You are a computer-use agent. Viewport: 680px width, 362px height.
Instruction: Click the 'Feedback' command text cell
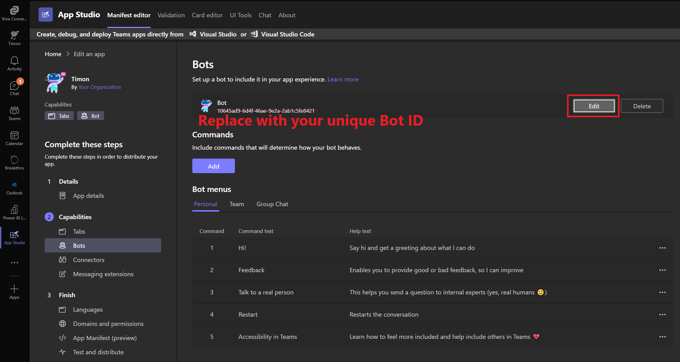click(x=251, y=270)
